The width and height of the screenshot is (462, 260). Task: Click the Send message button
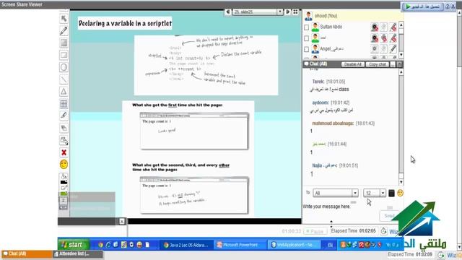point(389,216)
